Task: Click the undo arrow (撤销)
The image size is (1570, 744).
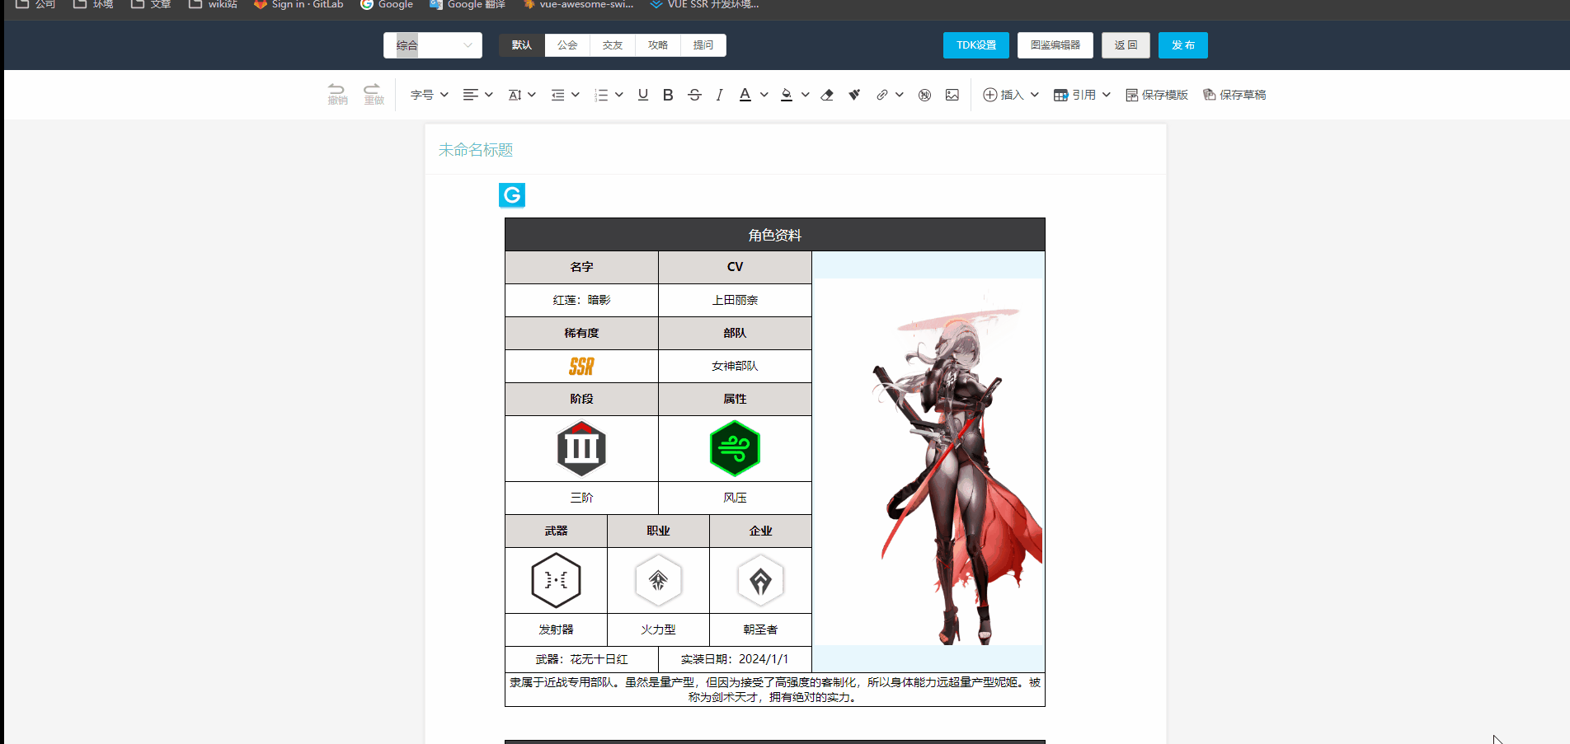Action: (x=337, y=94)
